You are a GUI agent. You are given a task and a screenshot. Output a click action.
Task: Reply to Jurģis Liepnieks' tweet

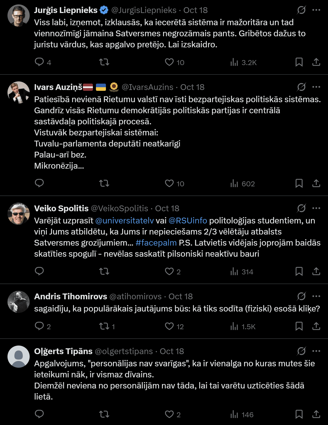click(x=39, y=62)
